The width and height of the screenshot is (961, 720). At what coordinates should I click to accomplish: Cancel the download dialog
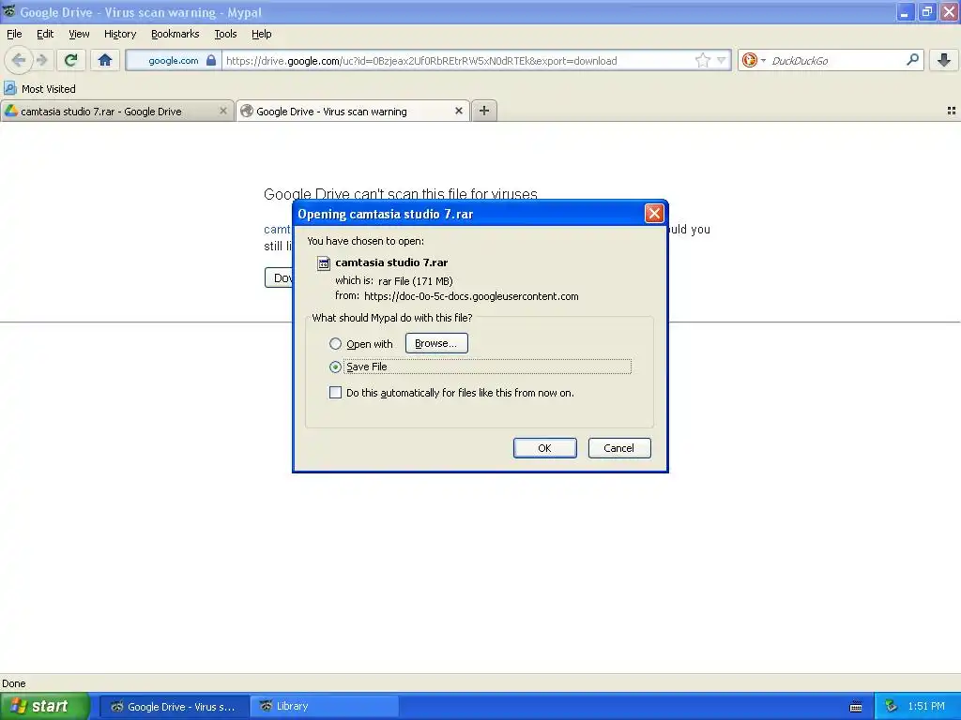[619, 448]
